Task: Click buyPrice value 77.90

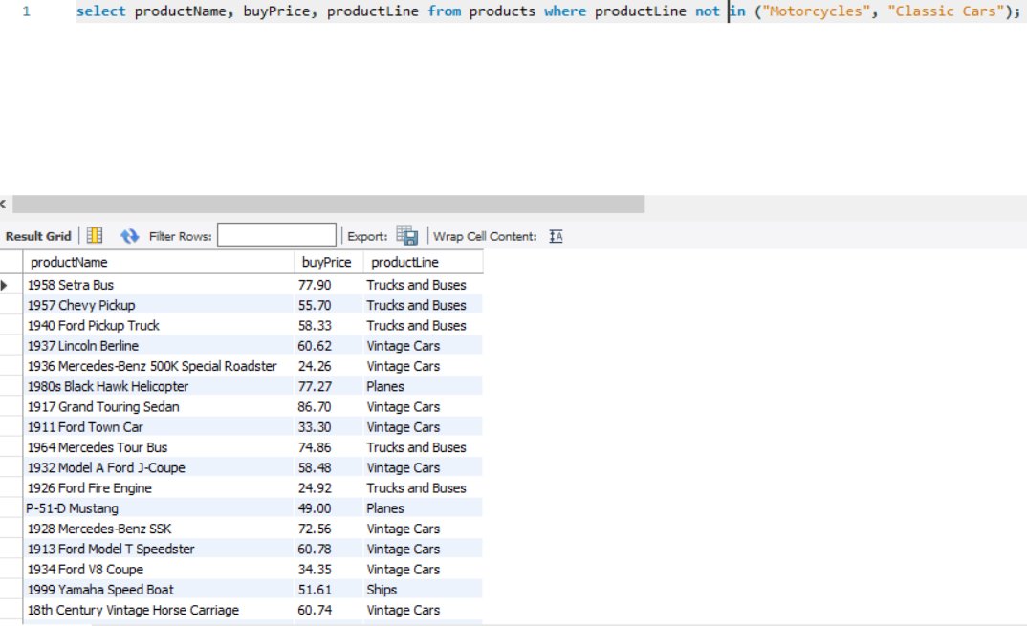Action: click(x=329, y=285)
